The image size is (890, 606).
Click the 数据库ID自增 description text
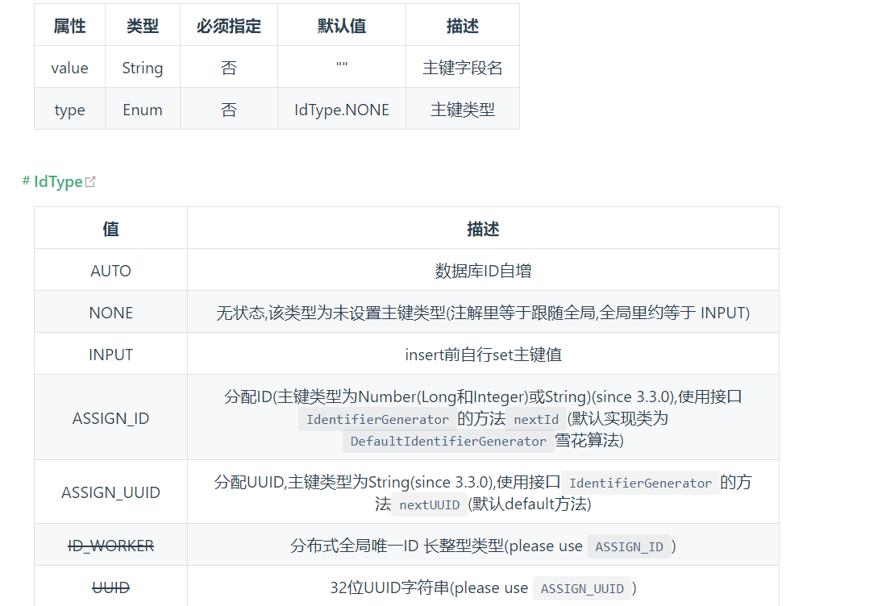click(483, 271)
